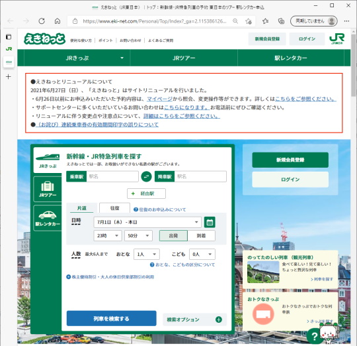Viewport: 357px width, 346px height.
Task: Click the おトクなきっぷ ticket icon
Action: pos(263,314)
